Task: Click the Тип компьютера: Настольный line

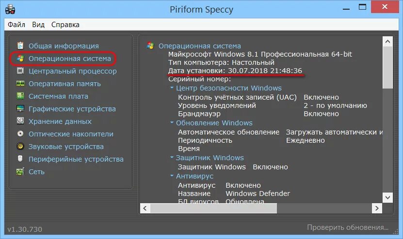Action: 221,62
